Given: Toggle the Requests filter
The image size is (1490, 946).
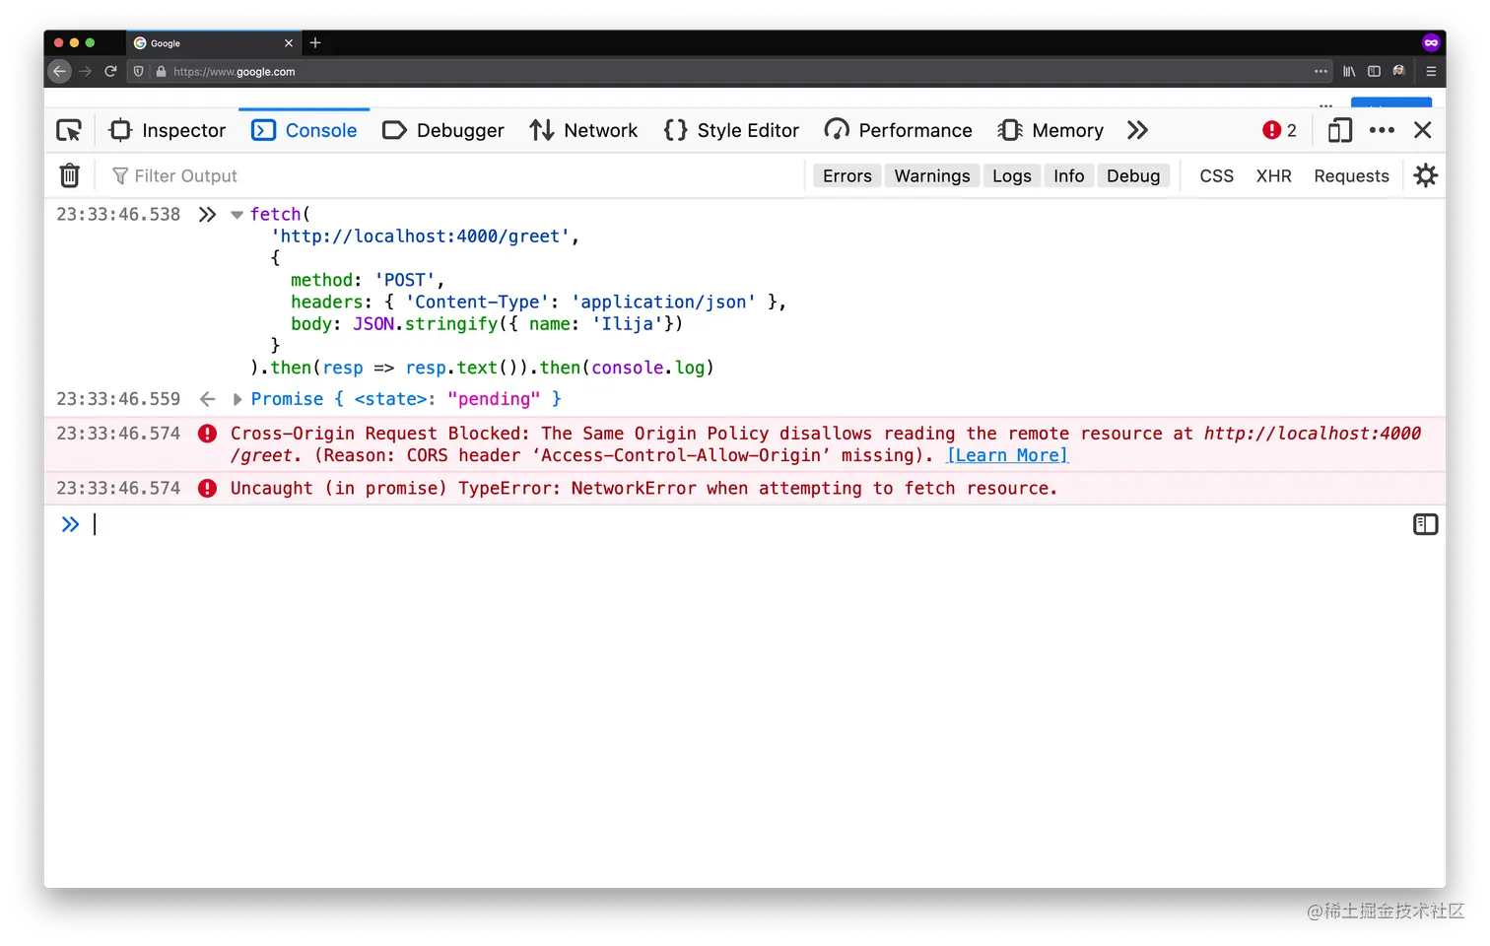Looking at the screenshot, I should coord(1352,175).
